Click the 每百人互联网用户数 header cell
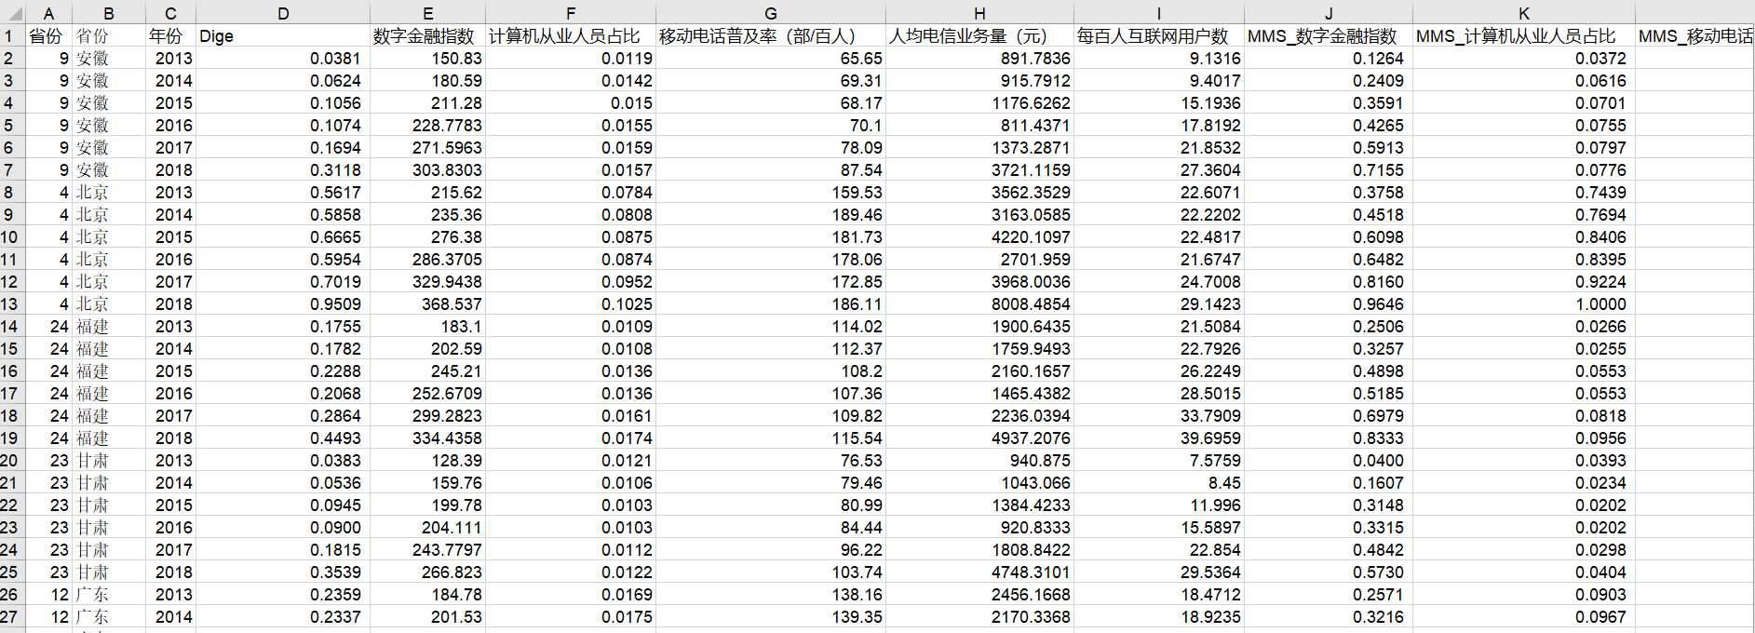Screen dimensions: 1755x633 tap(1159, 35)
